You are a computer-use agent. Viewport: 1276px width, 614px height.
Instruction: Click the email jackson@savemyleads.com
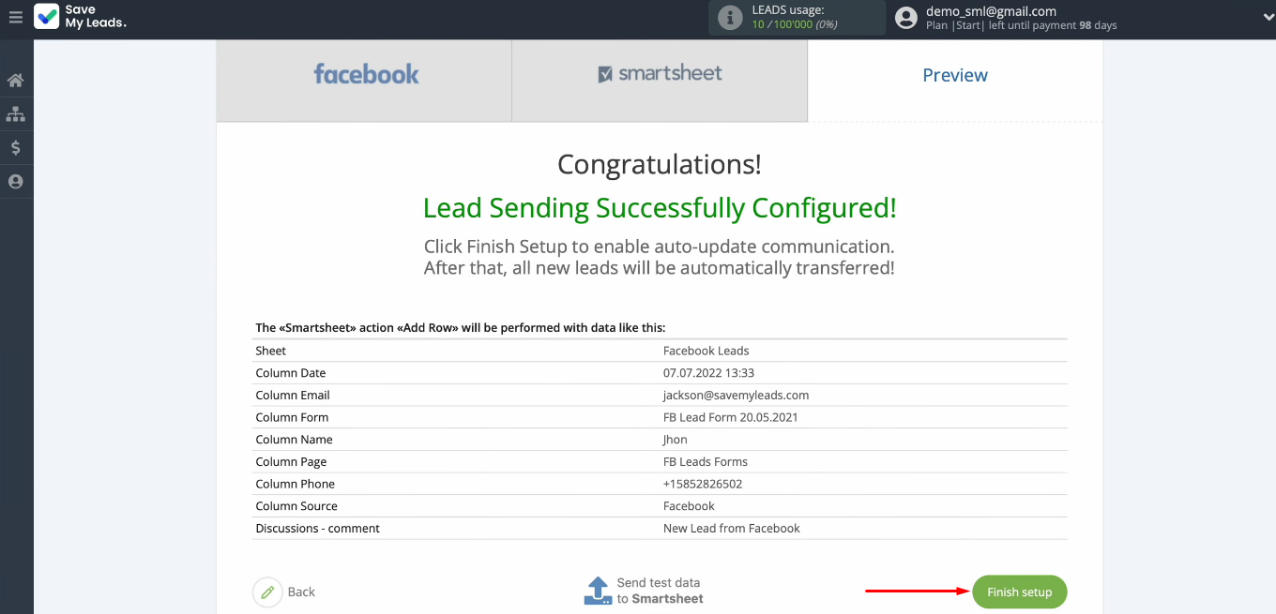tap(736, 396)
